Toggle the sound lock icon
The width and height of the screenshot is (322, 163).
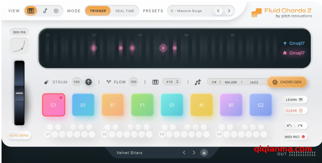(x=204, y=153)
